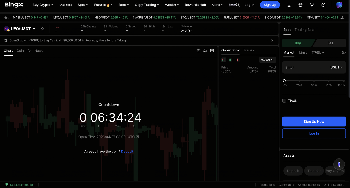Open the Coin Info tab

[x=24, y=51]
